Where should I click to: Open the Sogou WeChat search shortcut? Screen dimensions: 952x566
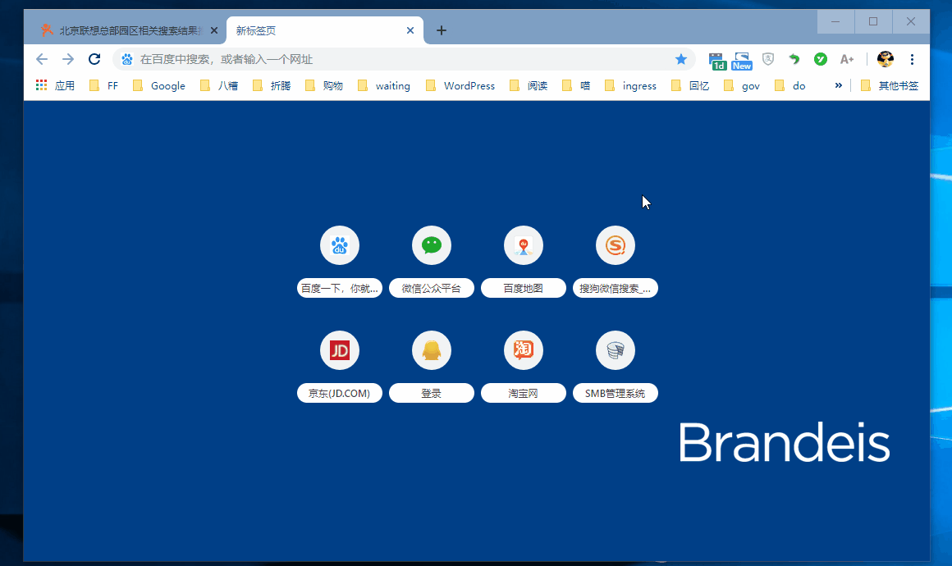pos(615,245)
